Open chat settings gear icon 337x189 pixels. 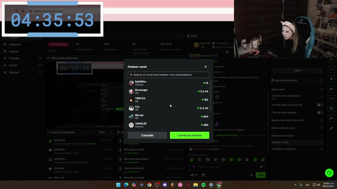click(251, 175)
